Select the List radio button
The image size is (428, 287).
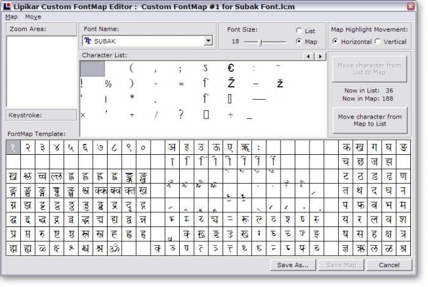[298, 31]
